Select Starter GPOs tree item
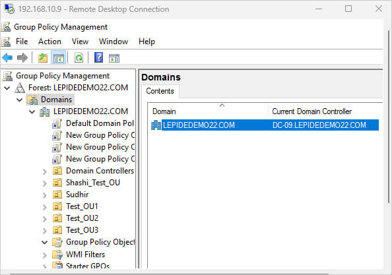Viewport: 392px width, 275px height. (x=88, y=266)
